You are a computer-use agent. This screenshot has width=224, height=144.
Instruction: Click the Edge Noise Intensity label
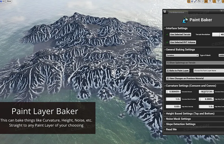tap(187, 107)
